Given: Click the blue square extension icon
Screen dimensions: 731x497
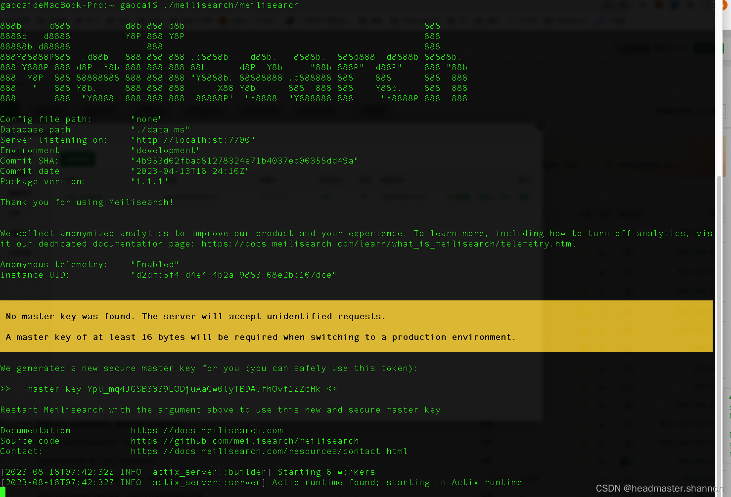Looking at the screenshot, I should (674, 4).
